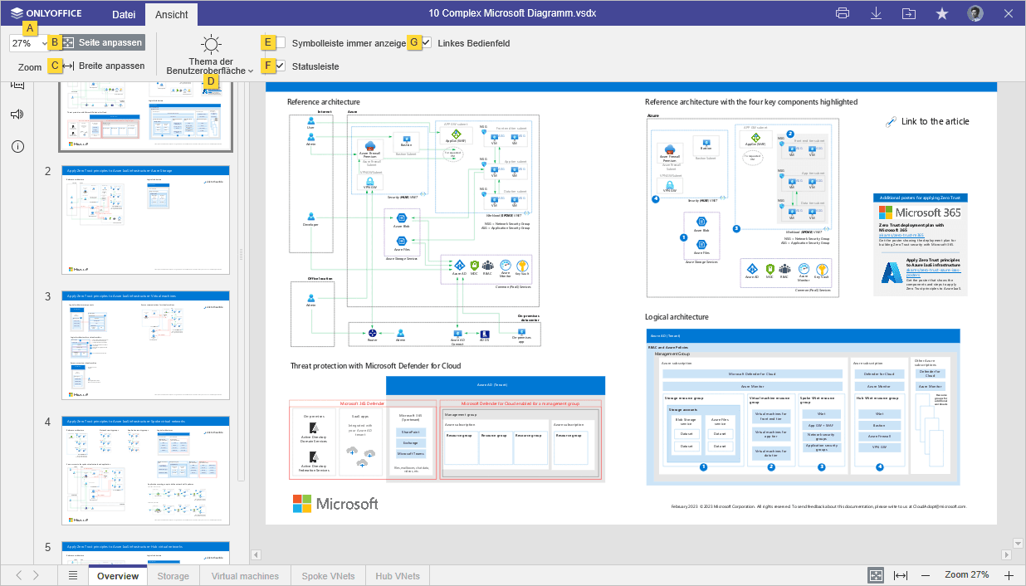Switch to the Storage sheet tab
The width and height of the screenshot is (1026, 586).
pos(173,576)
